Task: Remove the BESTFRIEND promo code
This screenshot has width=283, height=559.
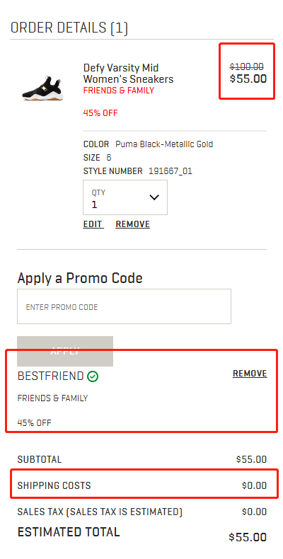Action: coord(250,374)
